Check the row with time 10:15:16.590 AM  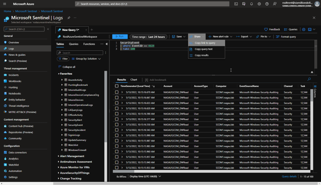point(117,114)
